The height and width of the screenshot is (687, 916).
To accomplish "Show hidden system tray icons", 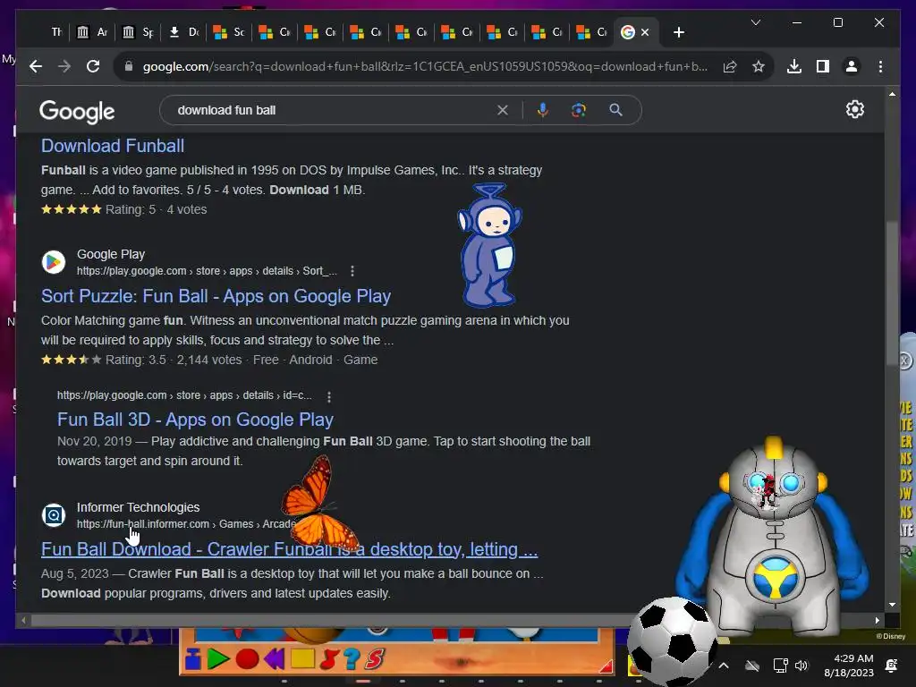I will [x=723, y=666].
